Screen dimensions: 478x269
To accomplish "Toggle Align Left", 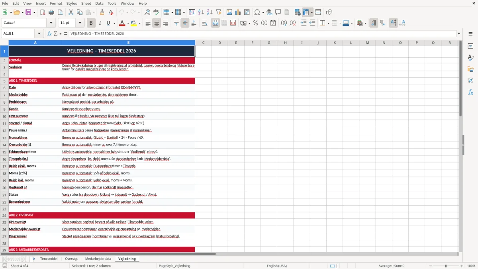I will pos(148,23).
